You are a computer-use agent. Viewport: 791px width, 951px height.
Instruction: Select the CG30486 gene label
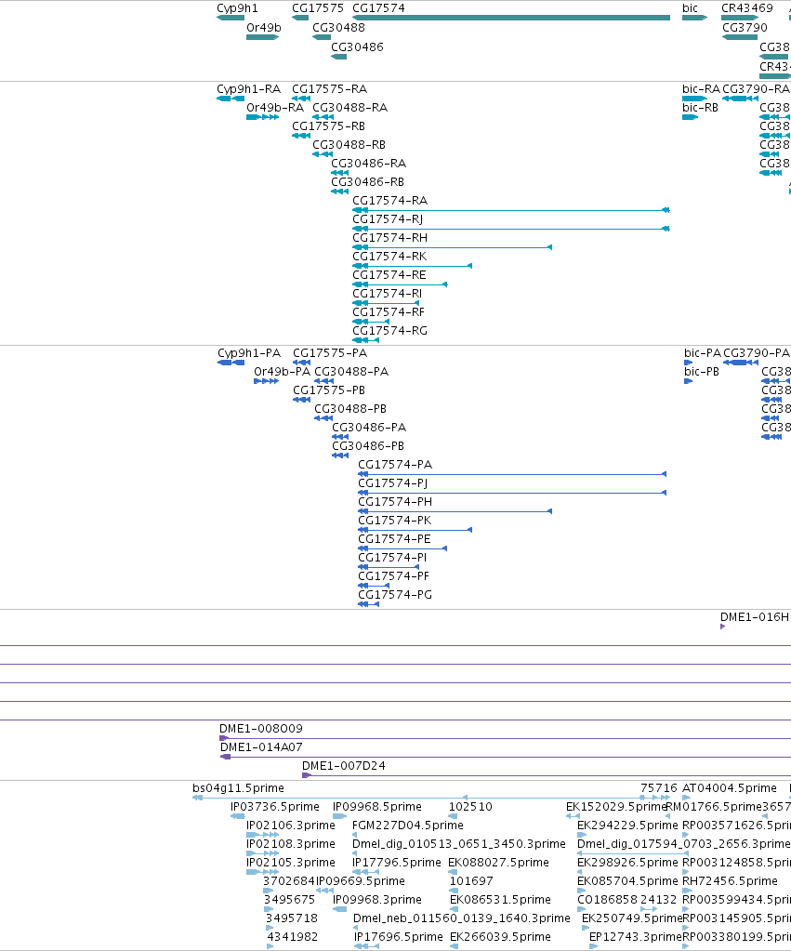(x=357, y=46)
